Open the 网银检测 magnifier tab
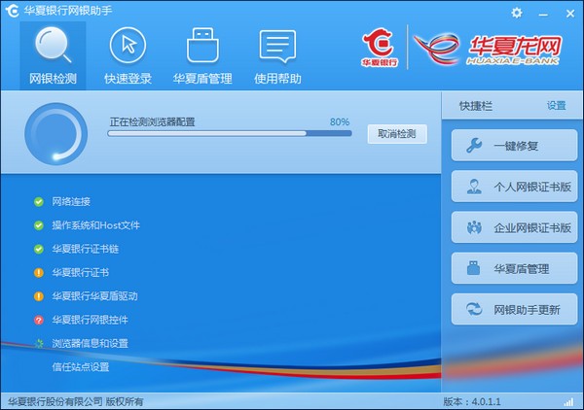Screen dimensions: 584x410 click(53, 55)
